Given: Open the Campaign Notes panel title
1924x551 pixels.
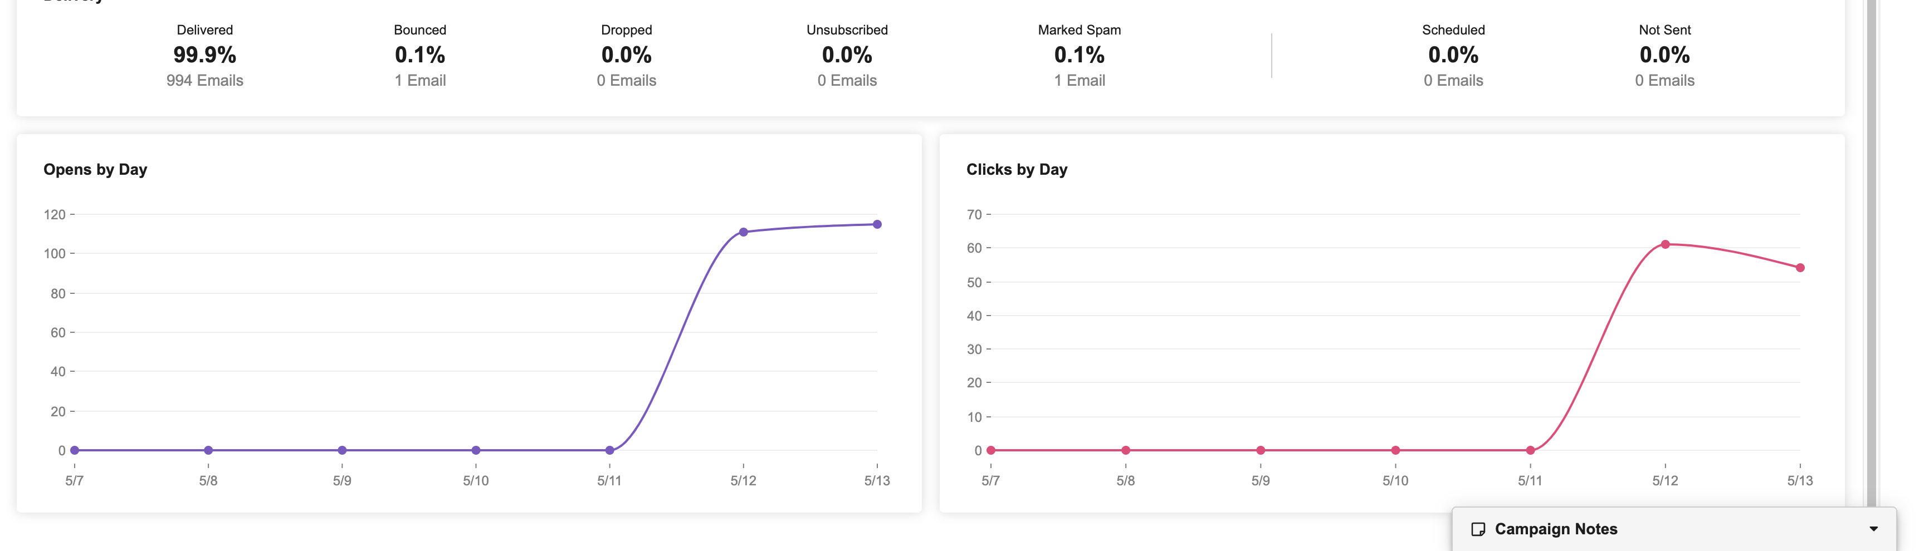Looking at the screenshot, I should [1556, 529].
